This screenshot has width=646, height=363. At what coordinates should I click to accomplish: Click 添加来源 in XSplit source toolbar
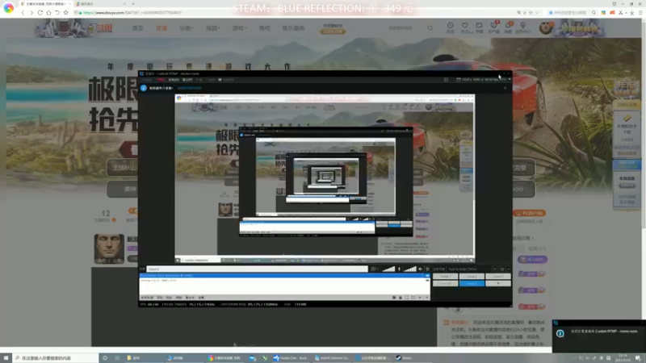(x=147, y=298)
